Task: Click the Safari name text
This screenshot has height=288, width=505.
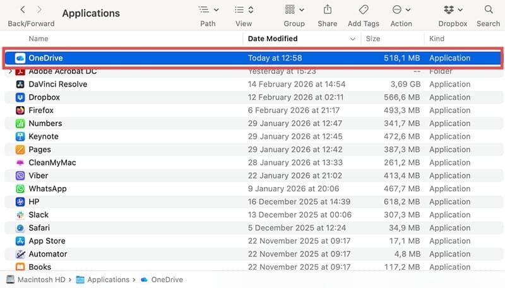Action: click(x=39, y=228)
